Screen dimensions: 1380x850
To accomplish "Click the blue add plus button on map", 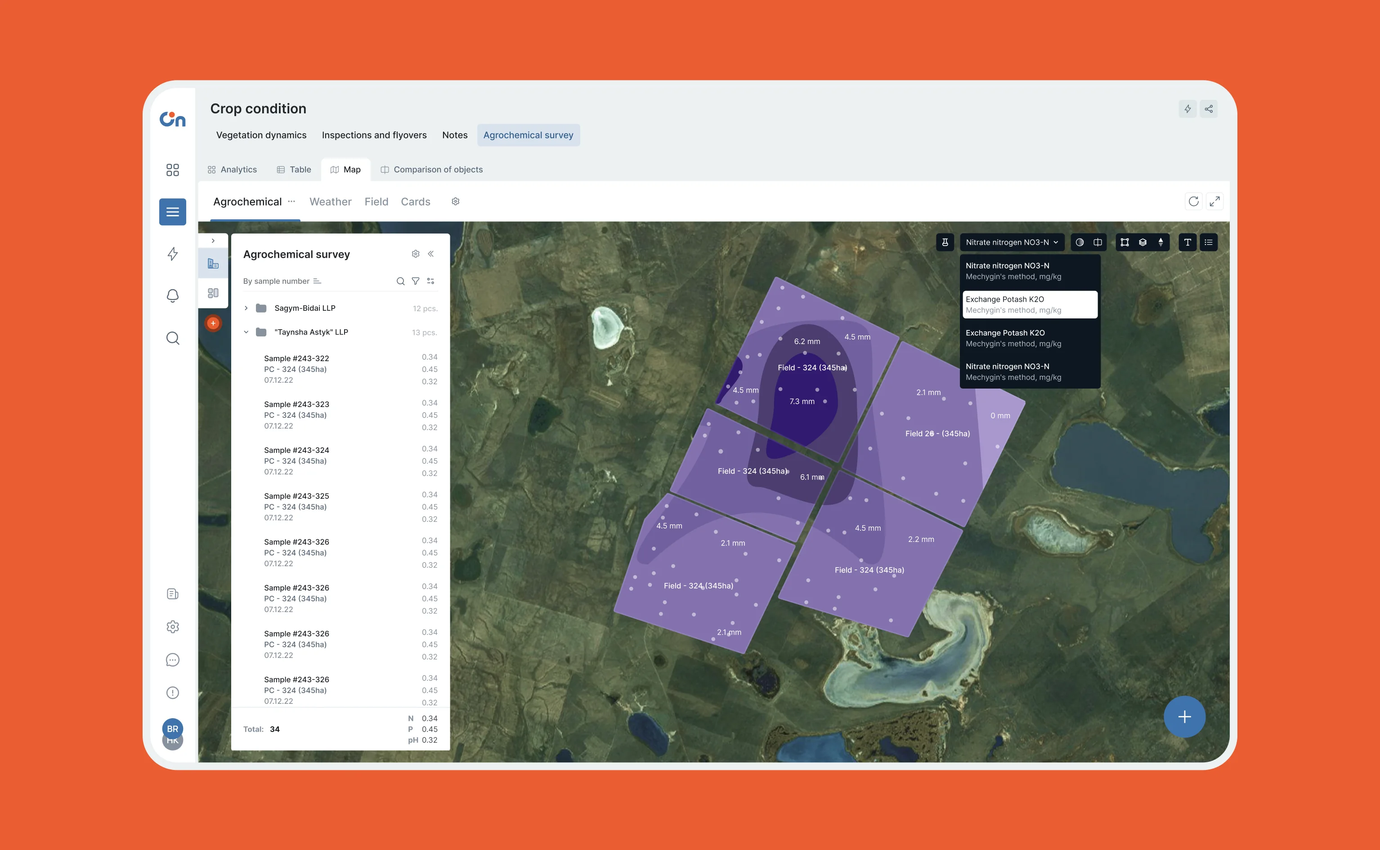I will [x=1184, y=717].
